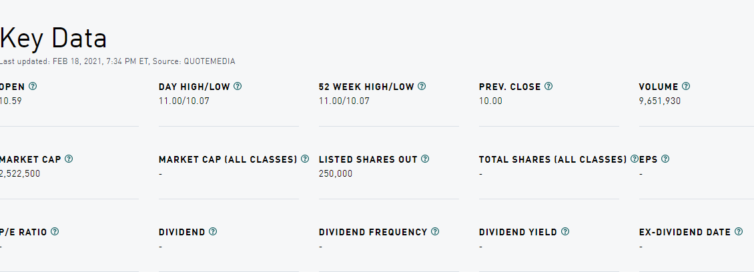Click the Last updated QUOTEMEDIA source line
The image size is (754, 272).
point(117,61)
